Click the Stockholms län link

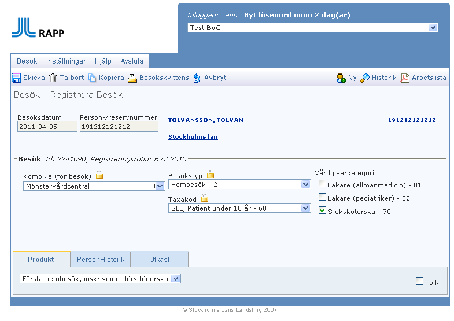pyautogui.click(x=193, y=137)
